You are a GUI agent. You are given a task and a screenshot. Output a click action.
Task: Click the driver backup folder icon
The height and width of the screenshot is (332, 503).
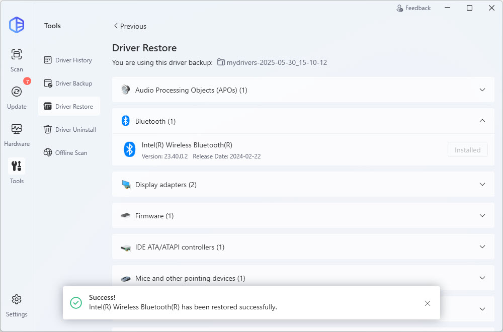(x=221, y=62)
